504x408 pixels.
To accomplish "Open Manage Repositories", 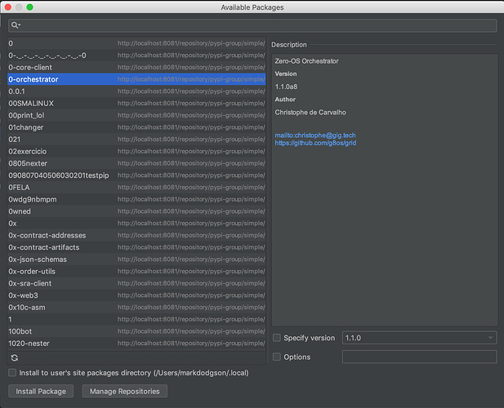I will pos(125,392).
